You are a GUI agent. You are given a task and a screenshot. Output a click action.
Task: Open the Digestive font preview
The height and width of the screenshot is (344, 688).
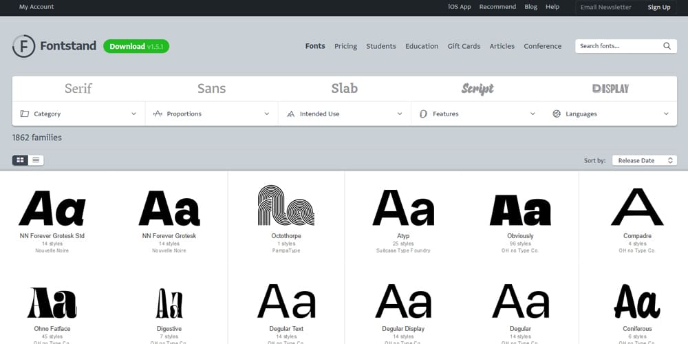click(x=169, y=303)
